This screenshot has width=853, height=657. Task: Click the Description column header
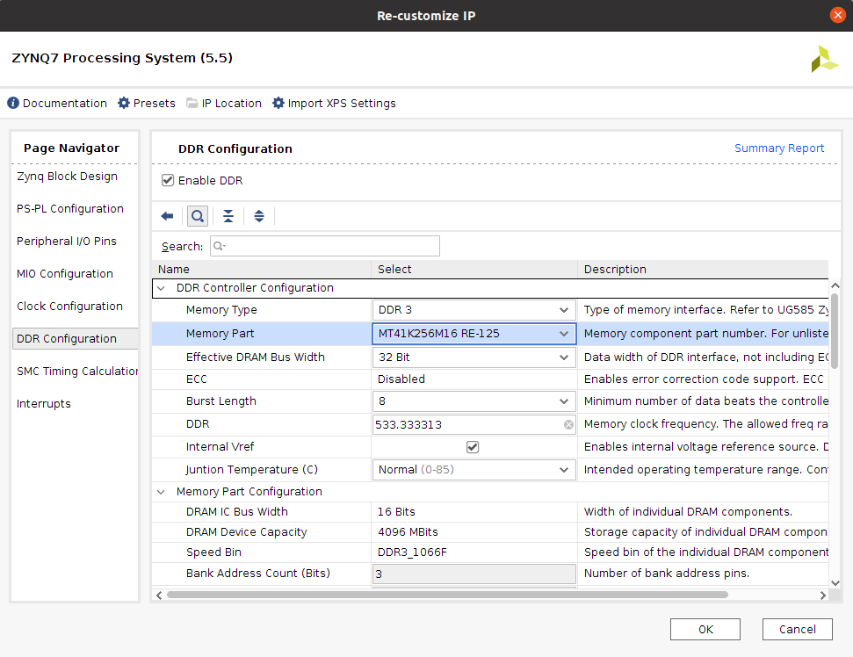coord(703,270)
